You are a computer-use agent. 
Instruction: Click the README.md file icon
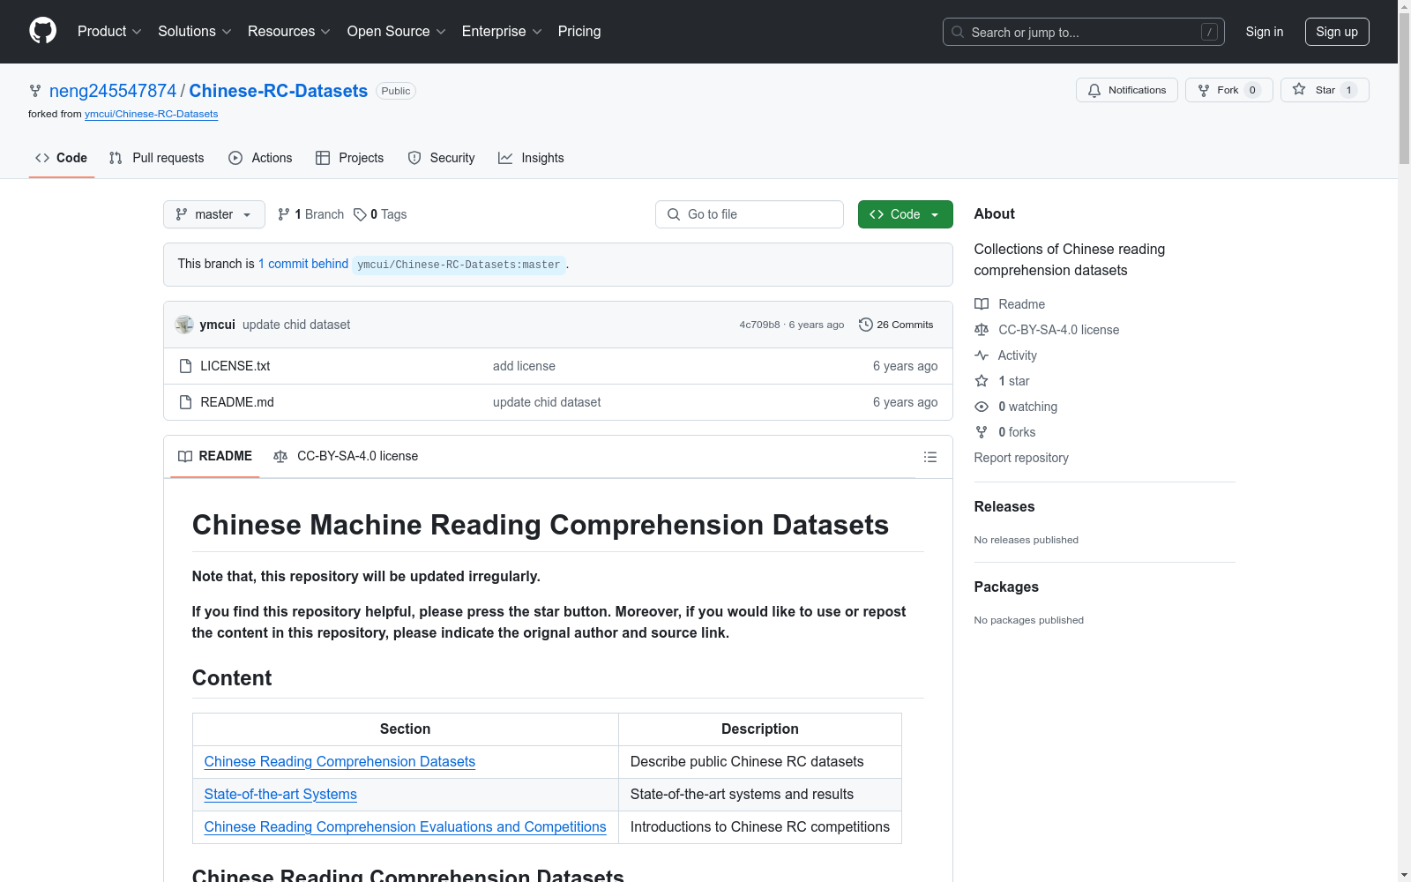point(185,402)
